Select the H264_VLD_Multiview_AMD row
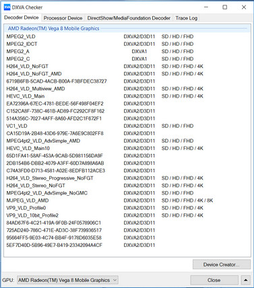 click(127, 89)
